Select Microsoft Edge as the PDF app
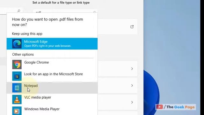 click(52, 44)
